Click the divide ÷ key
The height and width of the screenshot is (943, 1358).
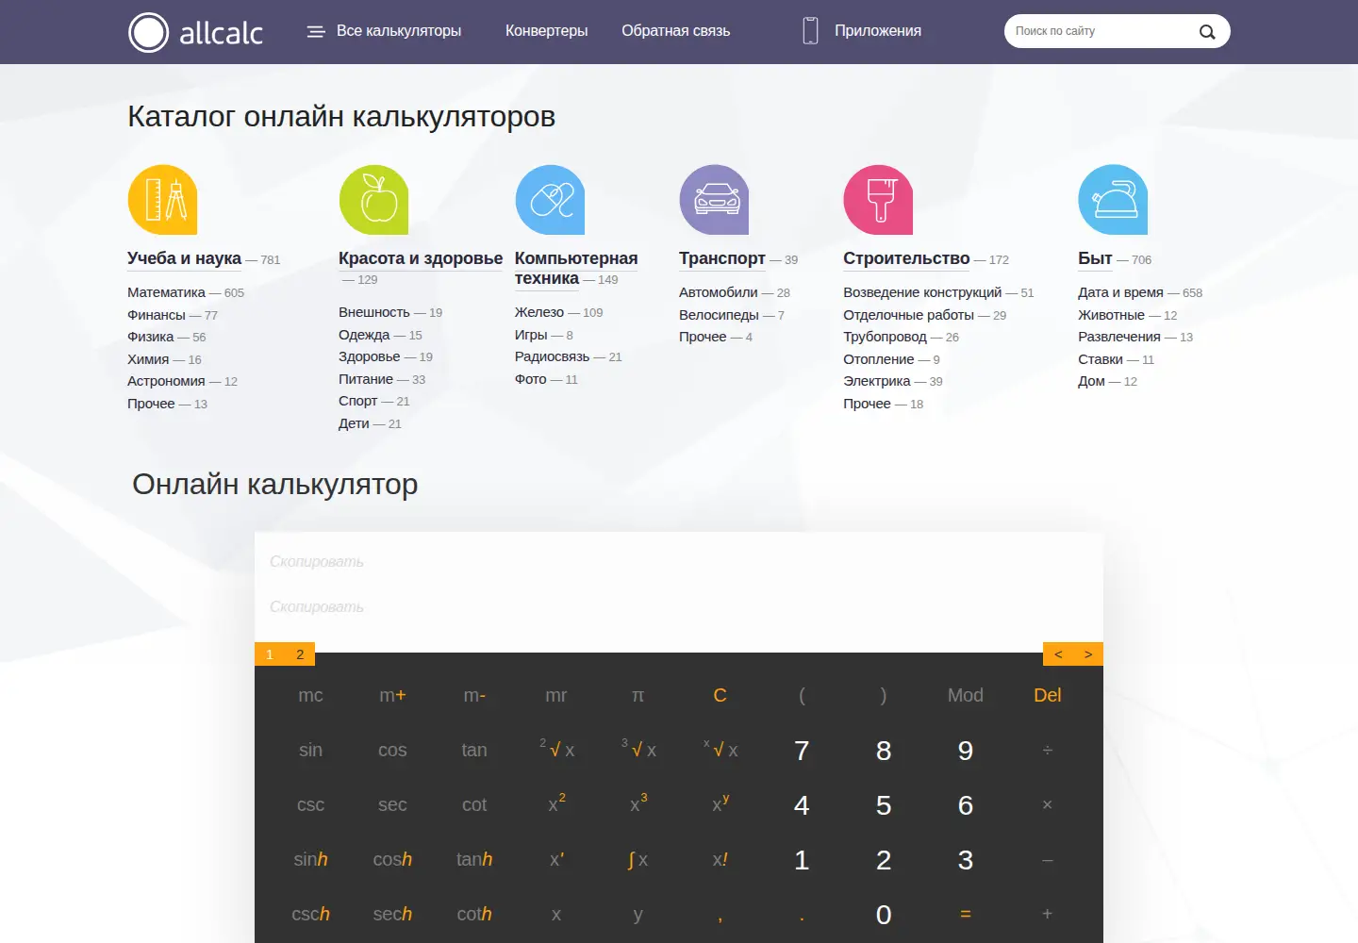click(x=1047, y=750)
